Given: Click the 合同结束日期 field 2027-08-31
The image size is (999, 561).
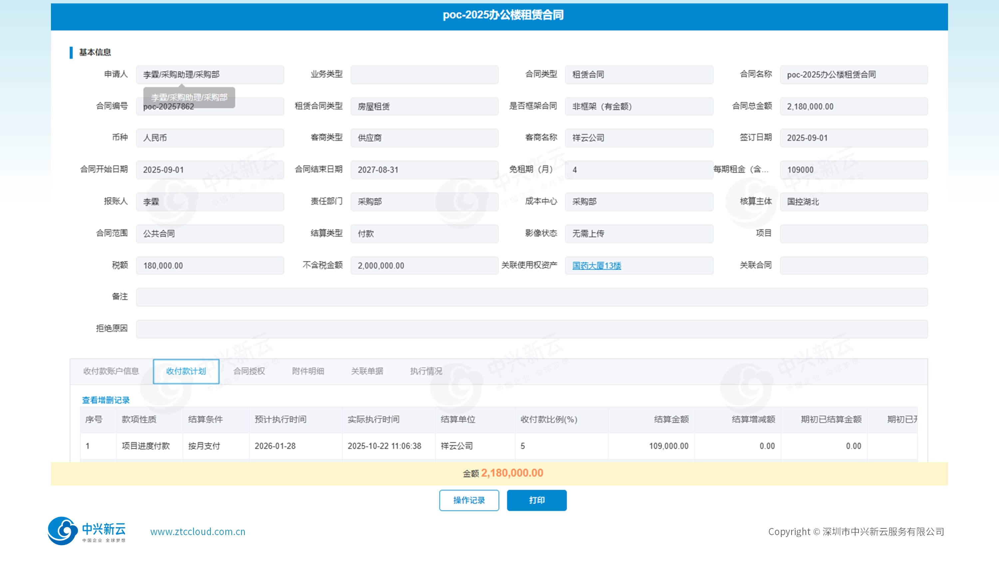Looking at the screenshot, I should click(424, 170).
